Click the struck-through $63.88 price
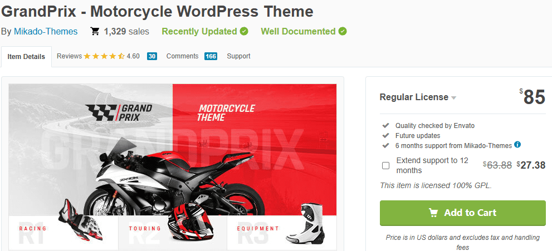 (x=497, y=165)
